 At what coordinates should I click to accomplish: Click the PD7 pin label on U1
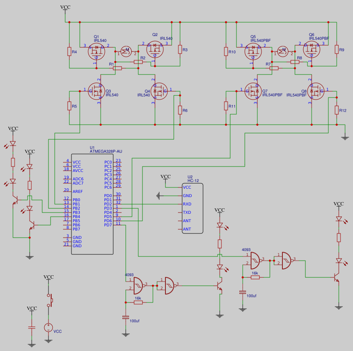click(108, 225)
